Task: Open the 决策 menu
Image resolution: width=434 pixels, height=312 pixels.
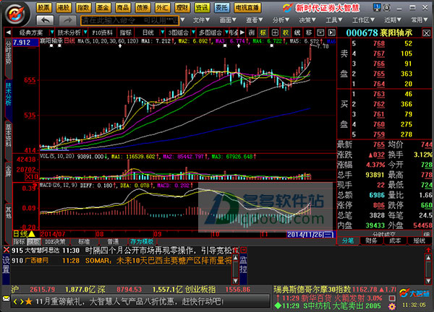Action: point(307,20)
